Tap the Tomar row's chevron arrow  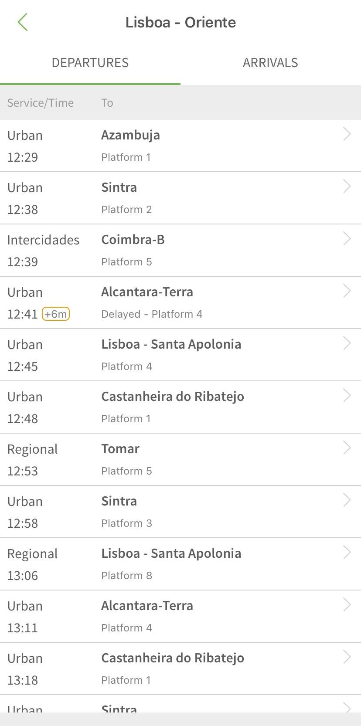[x=347, y=448]
